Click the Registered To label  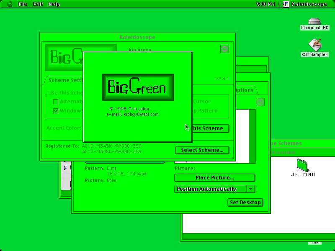point(62,146)
